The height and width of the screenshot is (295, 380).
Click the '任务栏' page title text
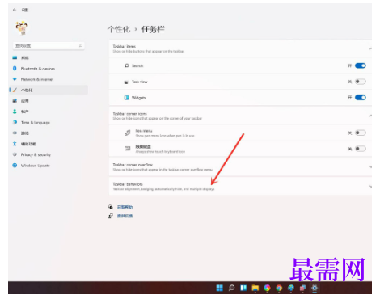153,29
